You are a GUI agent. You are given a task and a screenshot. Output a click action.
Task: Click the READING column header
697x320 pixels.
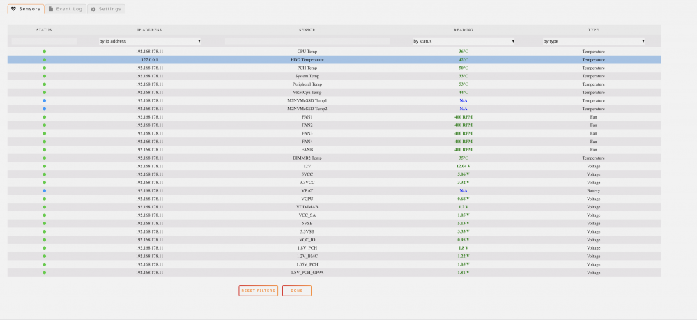[x=464, y=30]
